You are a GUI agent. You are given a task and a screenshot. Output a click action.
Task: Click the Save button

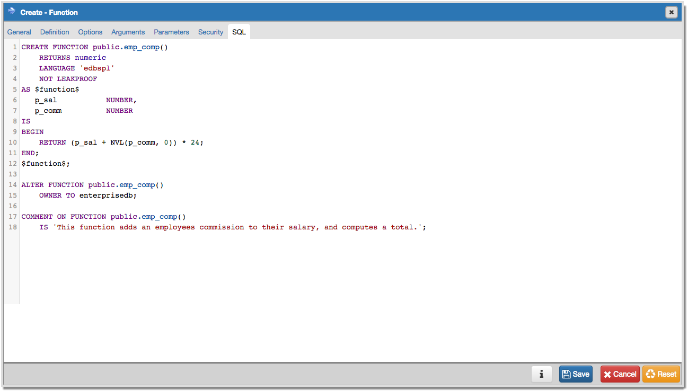[x=576, y=374]
